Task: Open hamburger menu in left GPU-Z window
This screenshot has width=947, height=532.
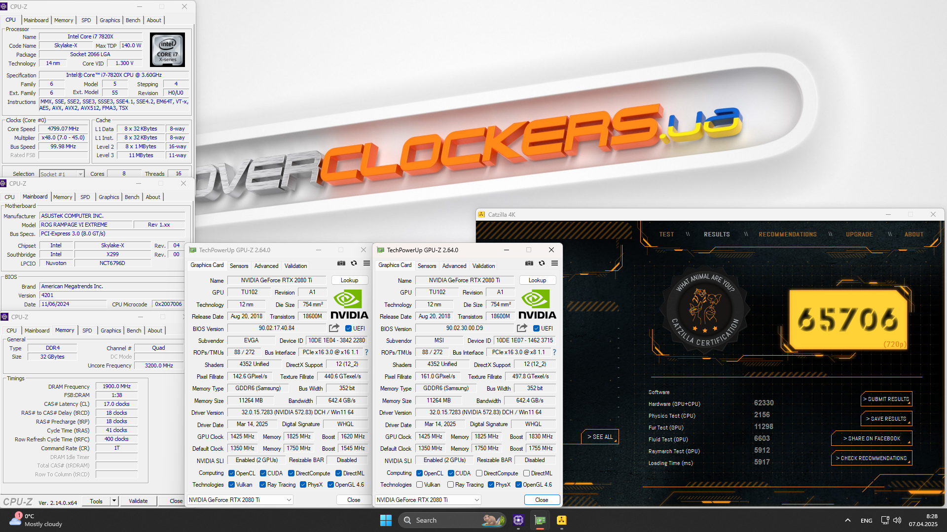Action: (366, 264)
